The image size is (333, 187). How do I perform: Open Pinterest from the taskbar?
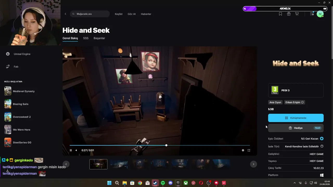point(193,183)
